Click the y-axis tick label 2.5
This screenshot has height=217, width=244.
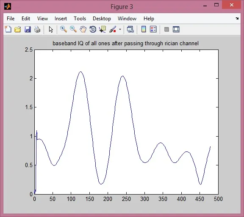tap(29, 50)
